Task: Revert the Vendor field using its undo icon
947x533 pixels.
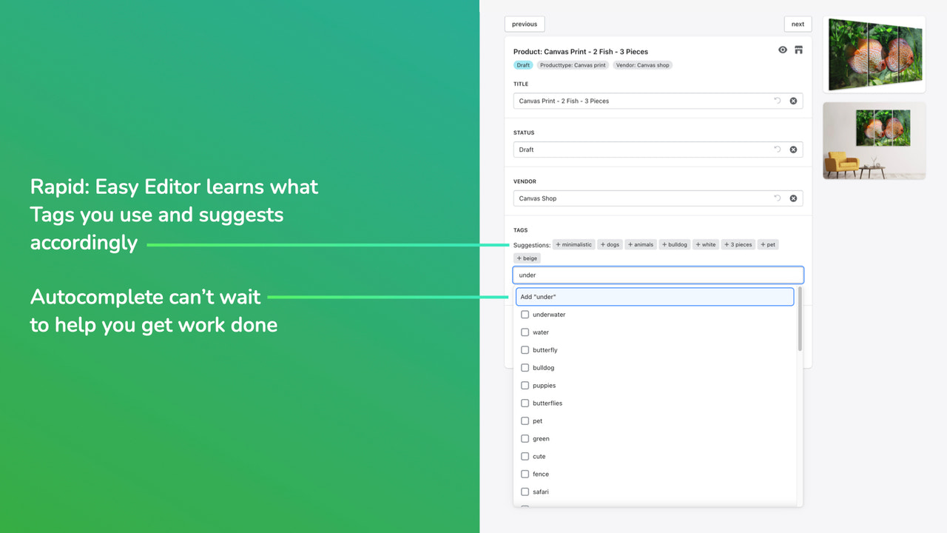Action: 777,198
